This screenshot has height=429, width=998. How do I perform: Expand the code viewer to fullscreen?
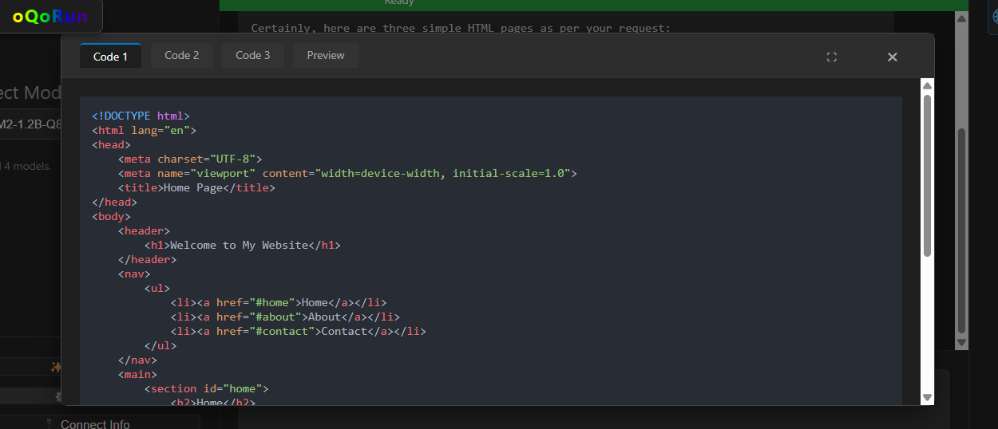tap(831, 57)
